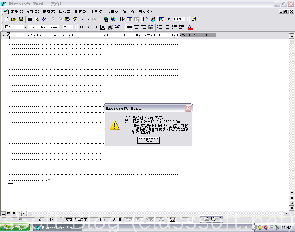Screen dimensions: 295x232
Task: Click the Save floppy disk icon
Action: point(21,19)
